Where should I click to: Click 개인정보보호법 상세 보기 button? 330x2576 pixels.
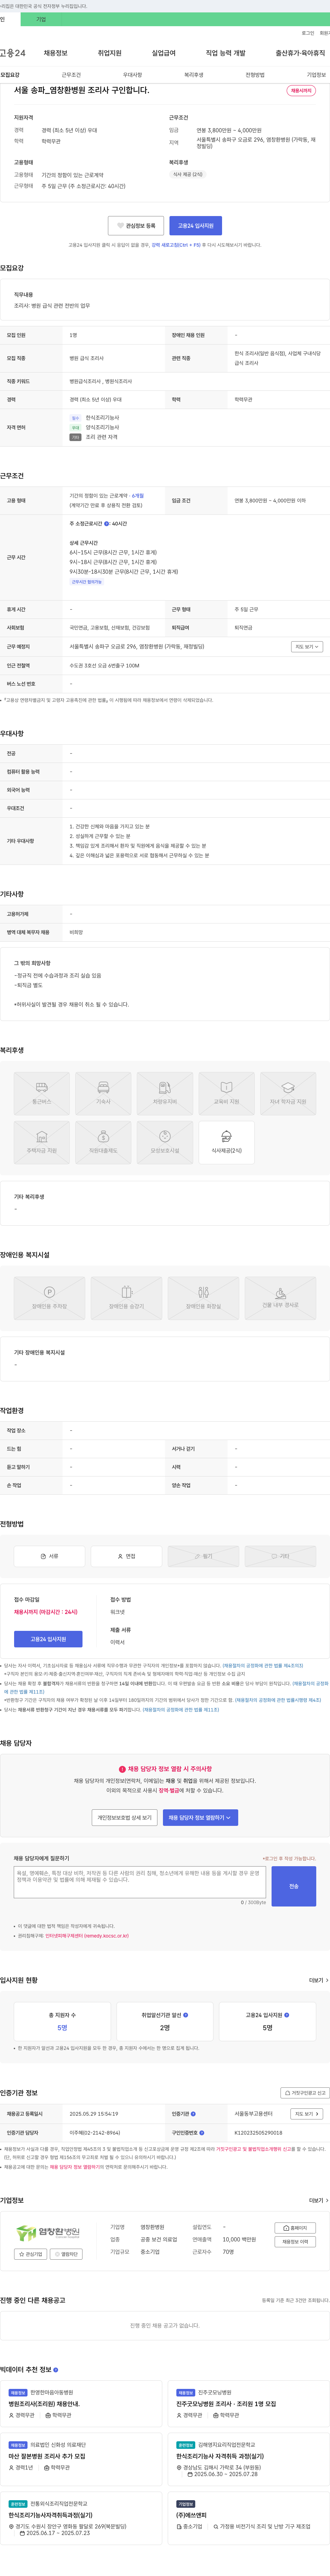(125, 1818)
